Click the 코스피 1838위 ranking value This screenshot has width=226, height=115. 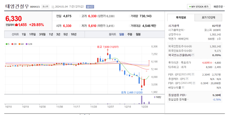pos(213,30)
